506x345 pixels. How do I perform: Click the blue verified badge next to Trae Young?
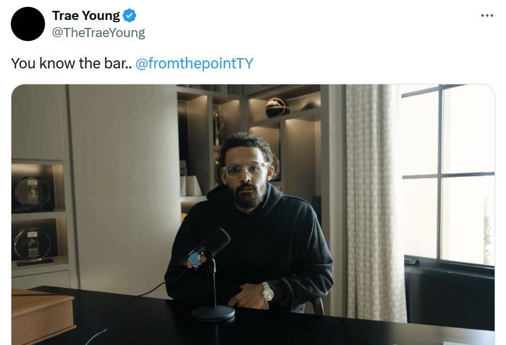coord(129,15)
